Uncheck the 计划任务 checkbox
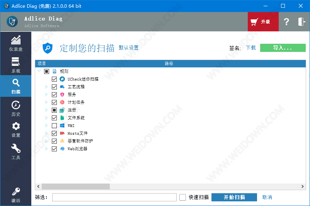 54,102
